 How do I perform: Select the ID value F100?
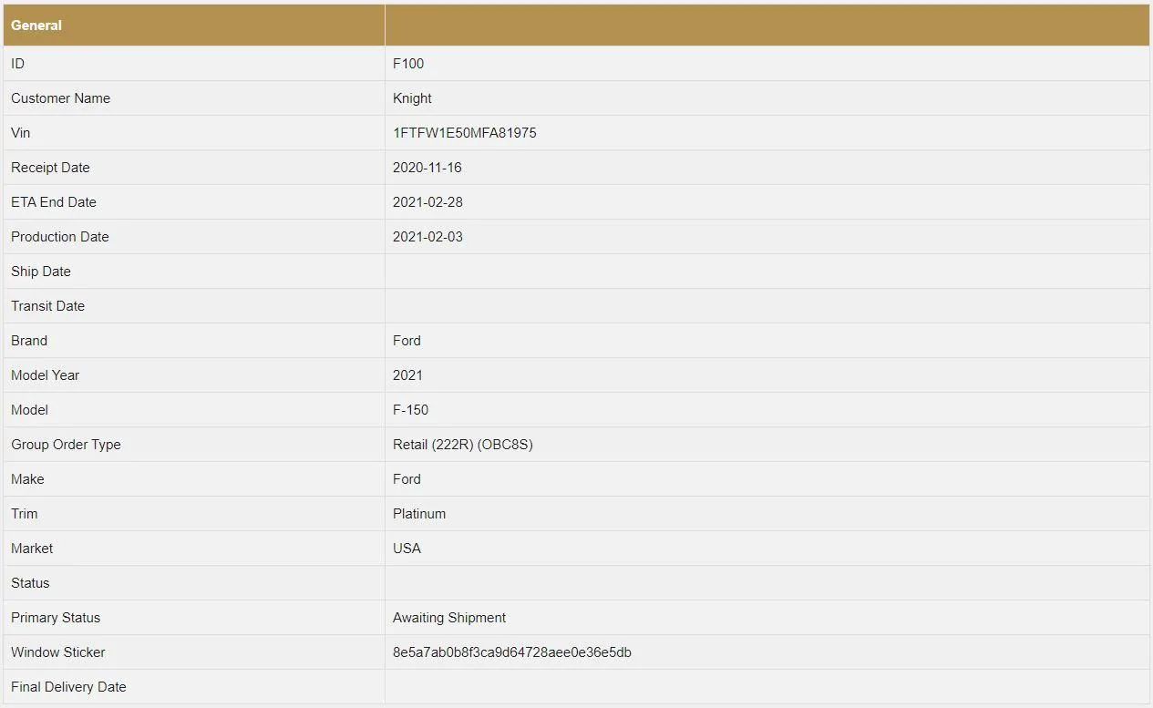point(408,64)
